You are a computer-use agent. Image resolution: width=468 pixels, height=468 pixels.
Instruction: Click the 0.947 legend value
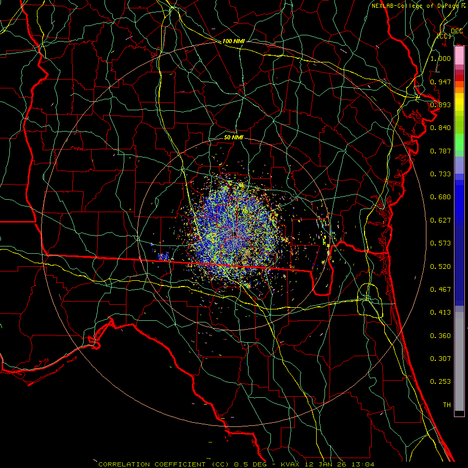(x=440, y=82)
